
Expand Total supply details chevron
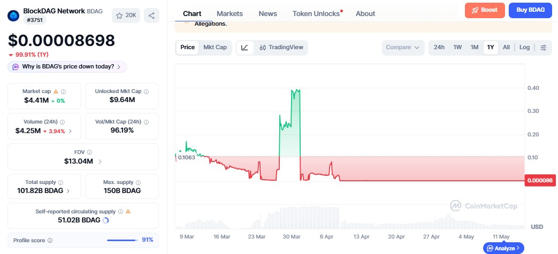pos(68,191)
